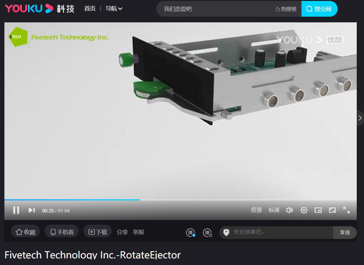Viewport: 364px width, 265px height.
Task: Click 发送 to send danmaku
Action: [x=345, y=232]
